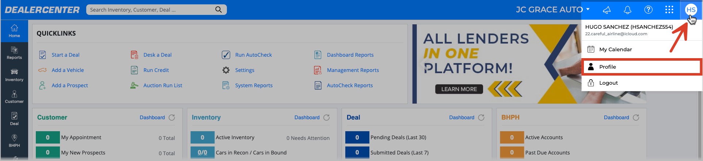This screenshot has height=161, width=703.
Task: Click the Desk a Deal icon
Action: coord(134,55)
